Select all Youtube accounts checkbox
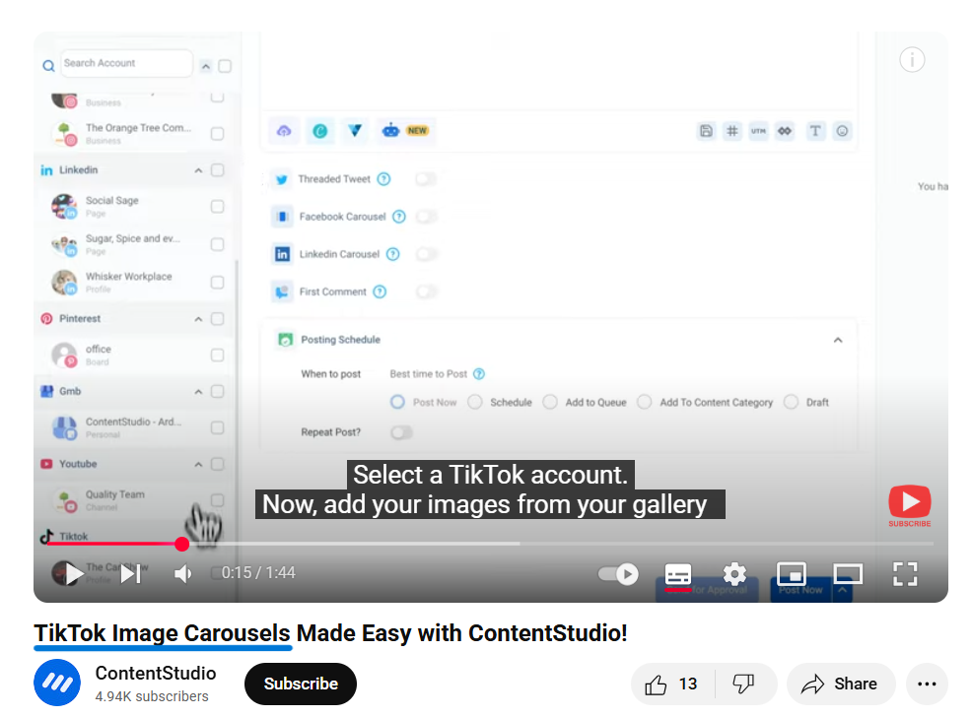The height and width of the screenshot is (717, 973). (x=217, y=464)
